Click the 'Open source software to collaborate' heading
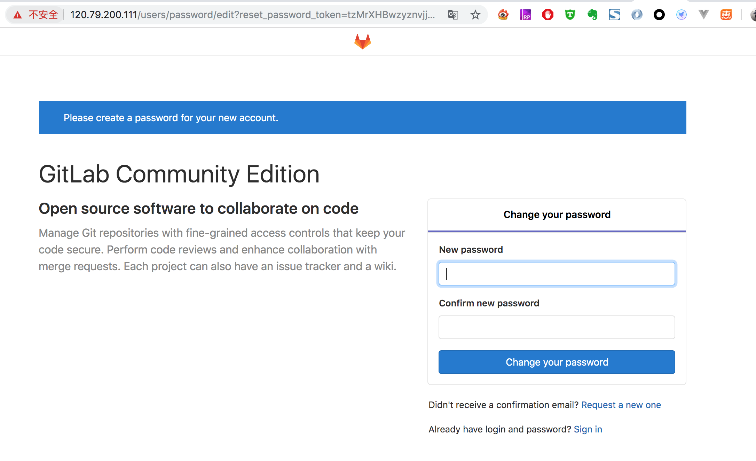Screen dimensions: 756x461 tap(198, 209)
